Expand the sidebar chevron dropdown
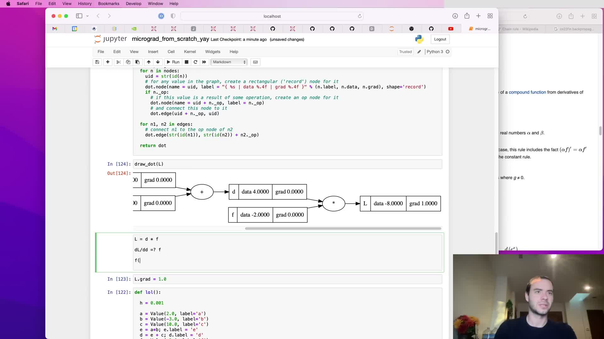 pyautogui.click(x=87, y=16)
